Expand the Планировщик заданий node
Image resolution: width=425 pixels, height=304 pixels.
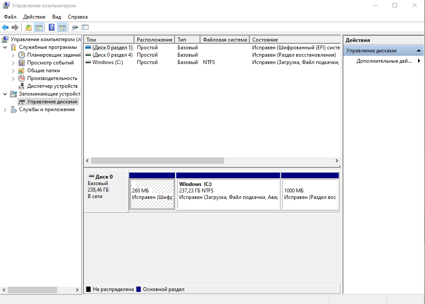[13, 55]
